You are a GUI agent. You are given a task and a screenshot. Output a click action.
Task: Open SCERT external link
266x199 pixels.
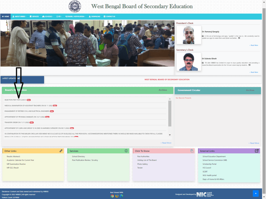pyautogui.click(x=205, y=172)
